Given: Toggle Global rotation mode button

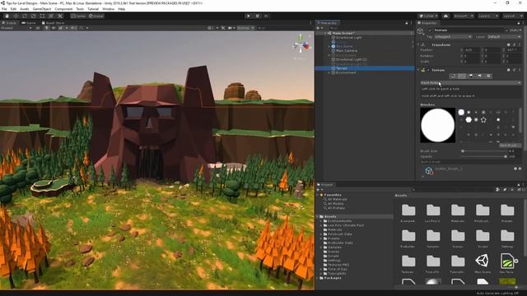Looking at the screenshot, I should point(96,16).
